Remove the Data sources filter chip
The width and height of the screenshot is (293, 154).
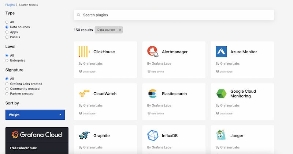[120, 30]
